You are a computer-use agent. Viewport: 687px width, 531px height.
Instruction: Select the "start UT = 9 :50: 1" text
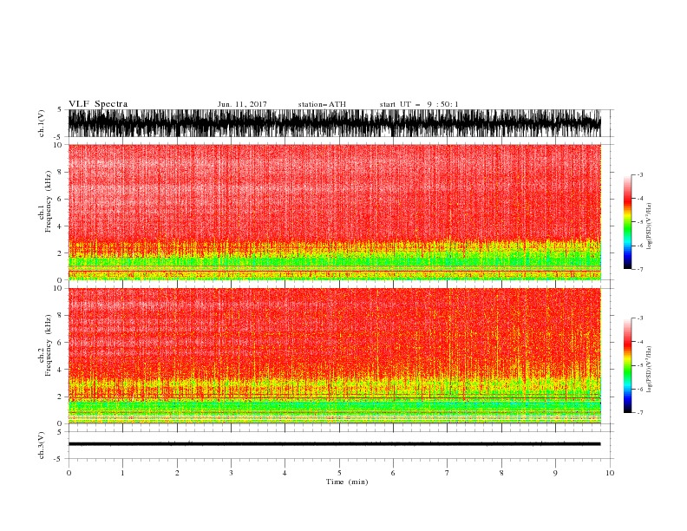(418, 104)
